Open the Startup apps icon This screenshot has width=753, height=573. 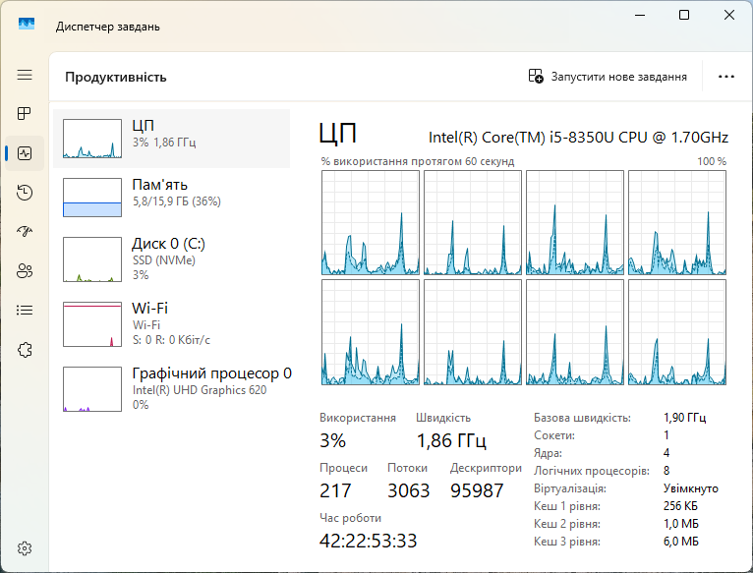25,232
